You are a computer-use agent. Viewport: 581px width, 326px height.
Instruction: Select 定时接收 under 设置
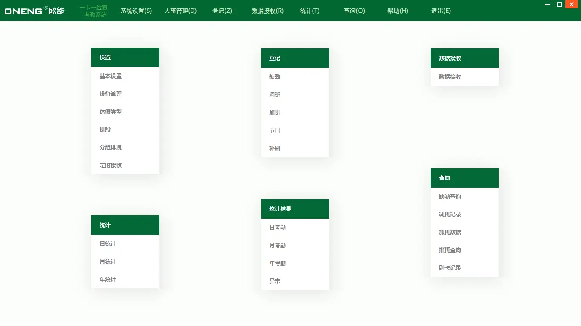111,165
